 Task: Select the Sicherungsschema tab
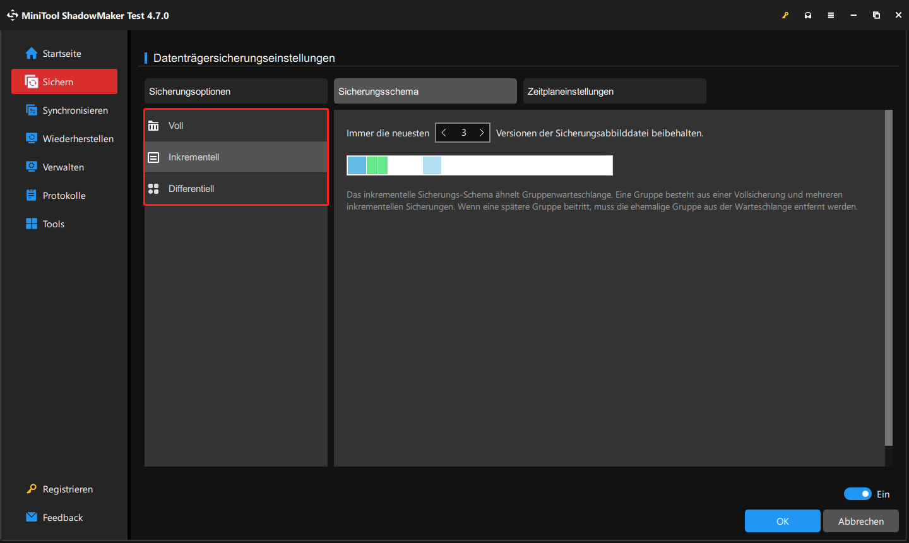(425, 91)
